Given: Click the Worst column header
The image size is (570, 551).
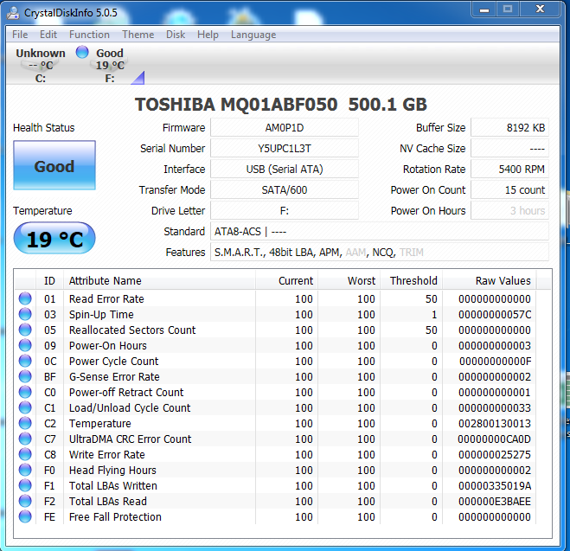Looking at the screenshot, I should pyautogui.click(x=349, y=280).
